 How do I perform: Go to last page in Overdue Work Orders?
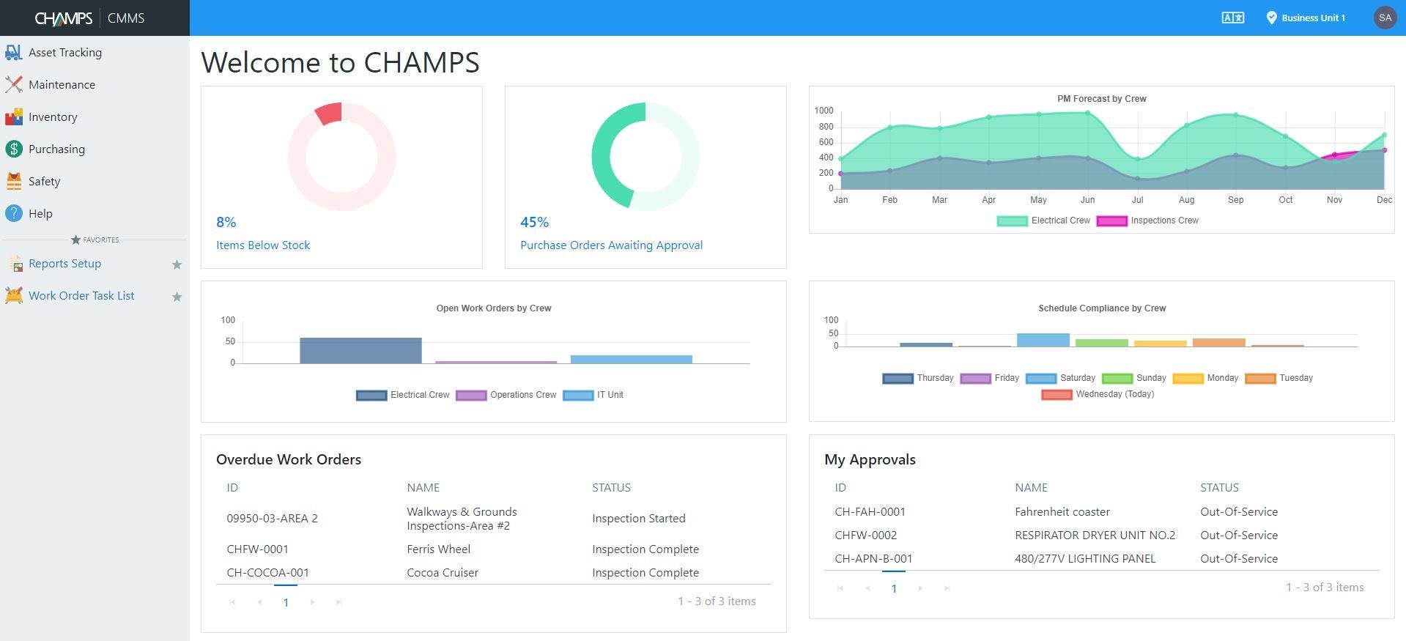(x=338, y=602)
